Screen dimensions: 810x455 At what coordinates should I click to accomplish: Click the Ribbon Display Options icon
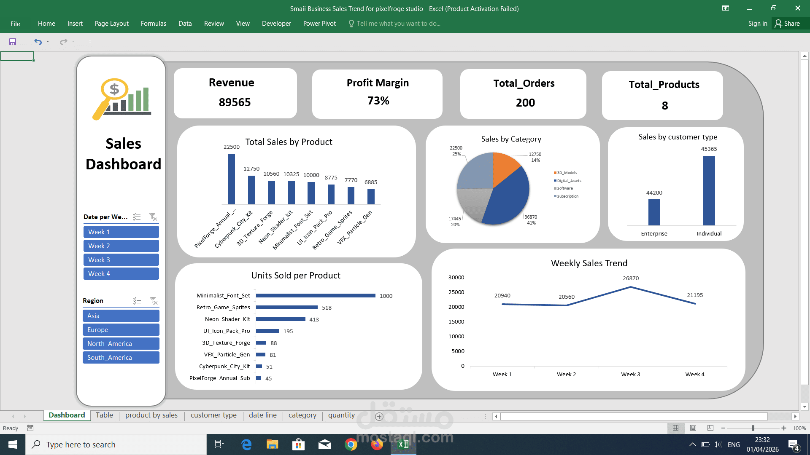[x=726, y=8]
